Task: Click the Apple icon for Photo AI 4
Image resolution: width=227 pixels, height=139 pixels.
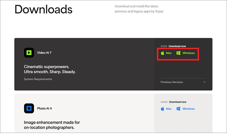Action: [163, 109]
